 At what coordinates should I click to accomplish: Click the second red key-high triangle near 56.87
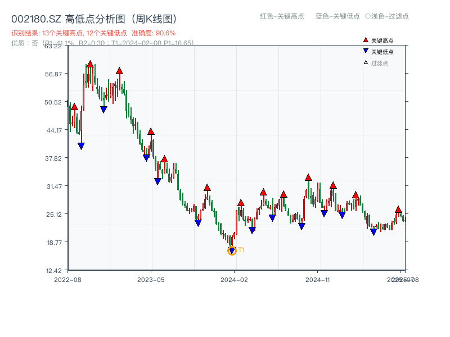coord(119,71)
